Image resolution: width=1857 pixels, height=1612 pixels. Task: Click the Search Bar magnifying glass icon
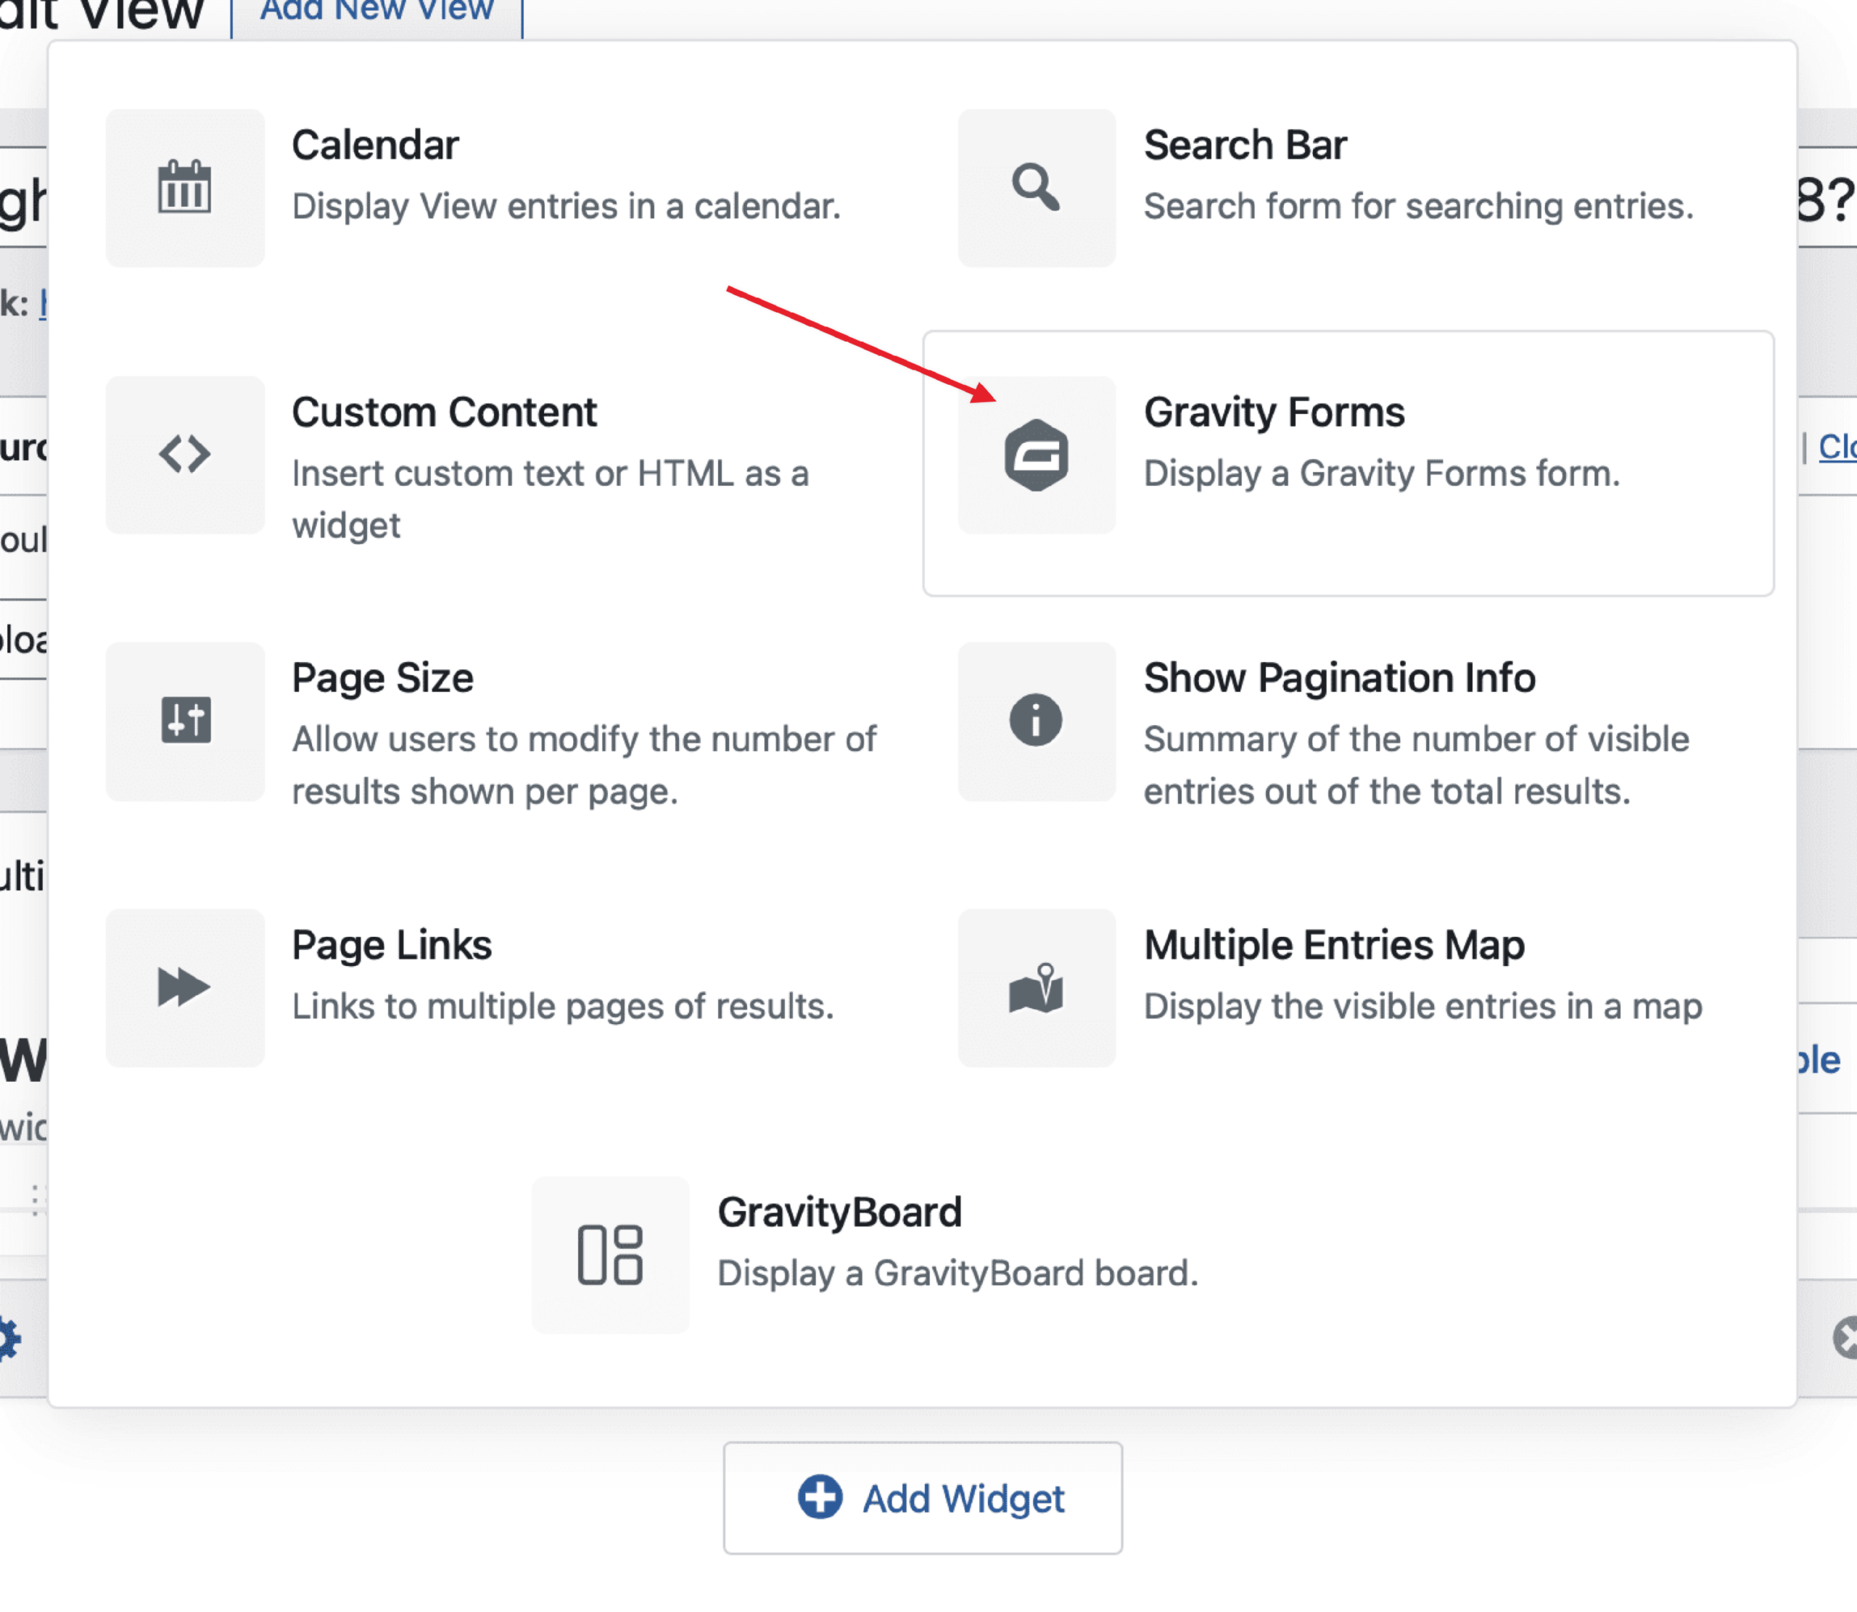coord(1037,188)
